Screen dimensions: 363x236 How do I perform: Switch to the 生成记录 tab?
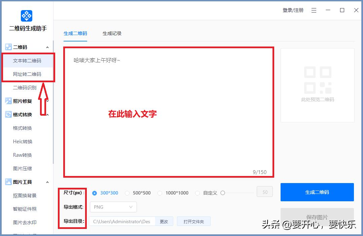coord(112,33)
